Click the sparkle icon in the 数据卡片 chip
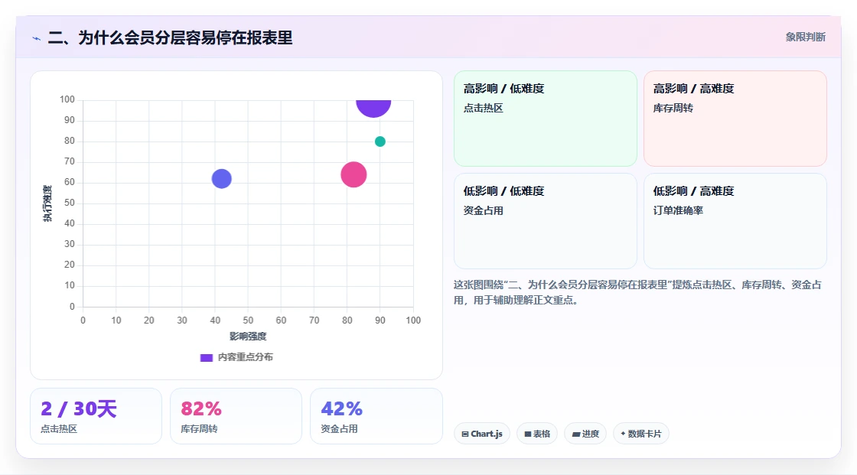Viewport: 857px width, 475px height. coord(623,434)
